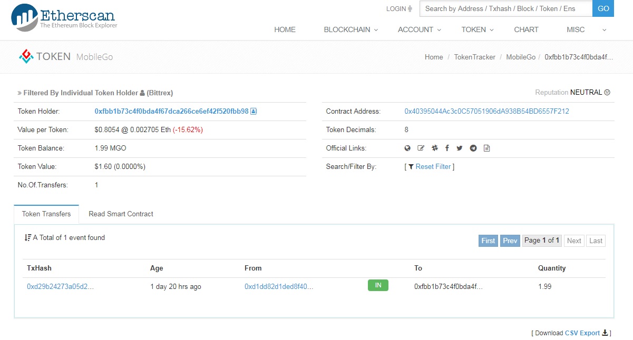
Task: Click the 'Page 1 of 1' indicator
Action: coord(541,241)
